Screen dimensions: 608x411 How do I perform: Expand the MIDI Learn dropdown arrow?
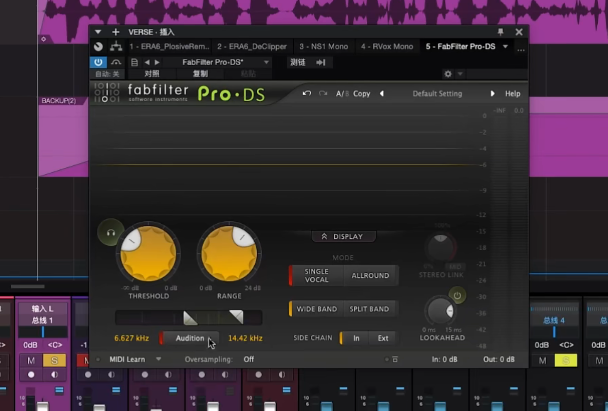[158, 359]
